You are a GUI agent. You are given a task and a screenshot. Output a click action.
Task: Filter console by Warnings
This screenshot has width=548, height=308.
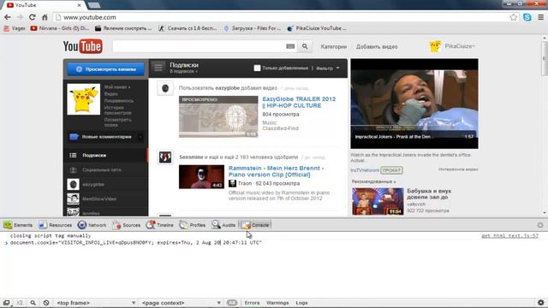(x=277, y=303)
